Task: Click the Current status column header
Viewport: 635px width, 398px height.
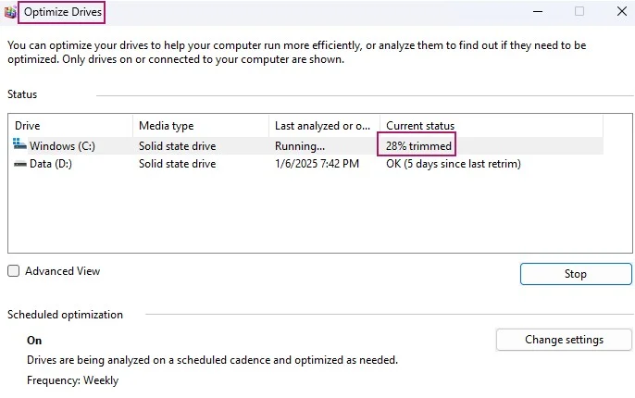Action: 420,126
